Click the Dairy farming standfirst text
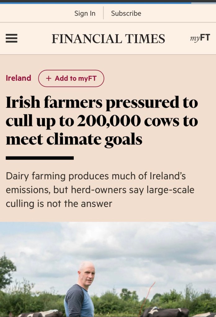Screen dimensions: 216x317 (100, 190)
